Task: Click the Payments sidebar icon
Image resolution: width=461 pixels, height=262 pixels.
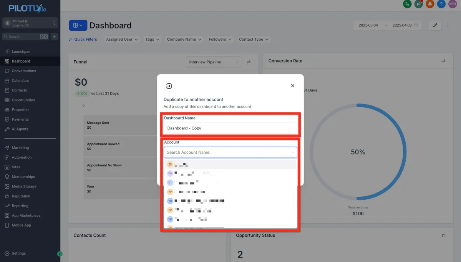Action: 7,119
